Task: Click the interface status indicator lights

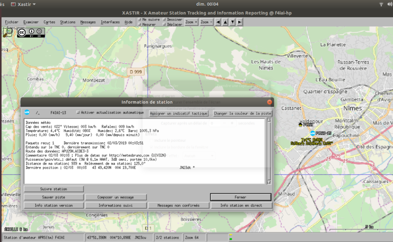Action: click(x=231, y=238)
